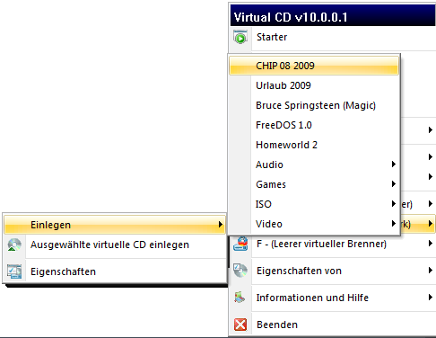Open the Einlegen submenu
This screenshot has width=436, height=338.
pyautogui.click(x=115, y=225)
